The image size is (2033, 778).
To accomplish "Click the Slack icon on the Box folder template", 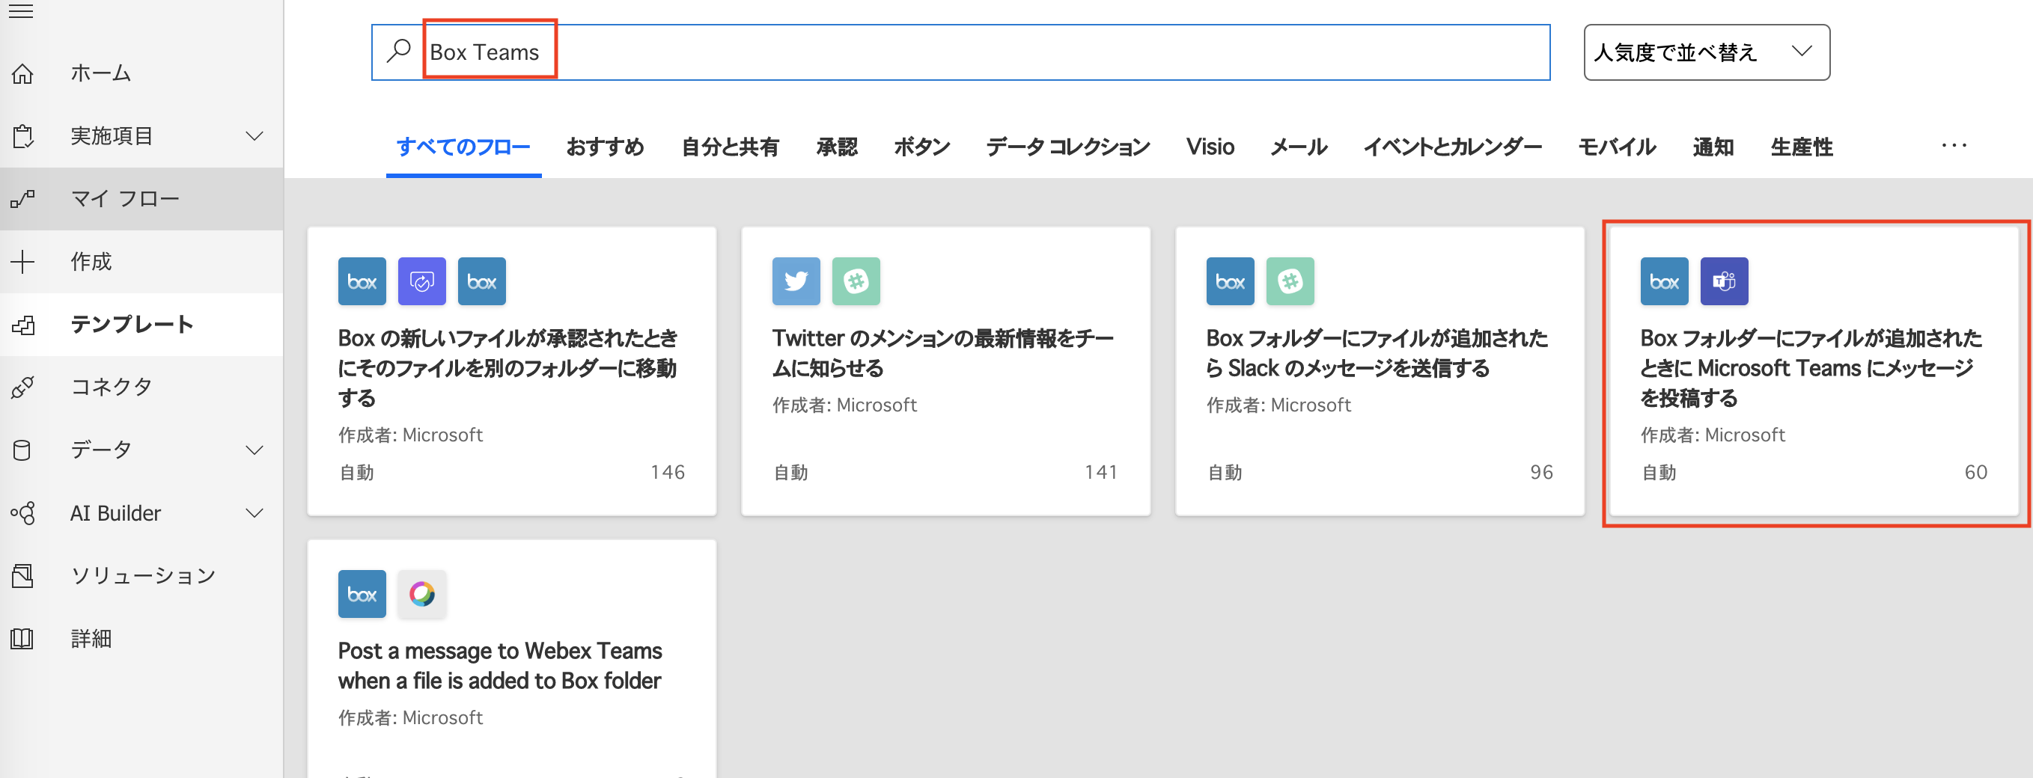I will (1290, 281).
